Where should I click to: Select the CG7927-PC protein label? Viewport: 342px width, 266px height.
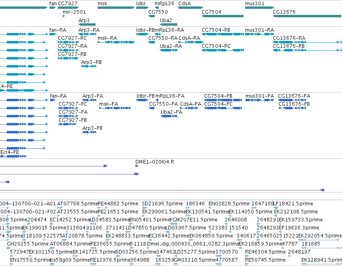pos(73,104)
